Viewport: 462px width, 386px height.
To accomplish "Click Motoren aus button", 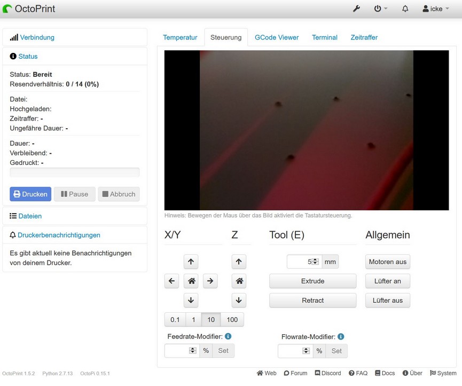I will pyautogui.click(x=387, y=262).
